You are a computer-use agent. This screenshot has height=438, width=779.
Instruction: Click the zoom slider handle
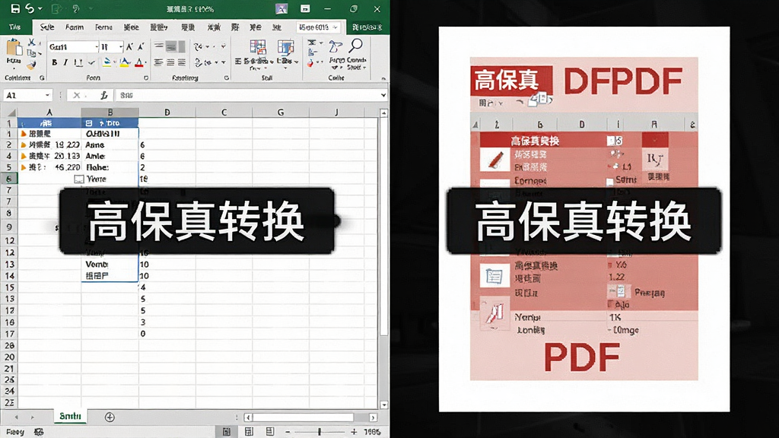click(x=320, y=432)
